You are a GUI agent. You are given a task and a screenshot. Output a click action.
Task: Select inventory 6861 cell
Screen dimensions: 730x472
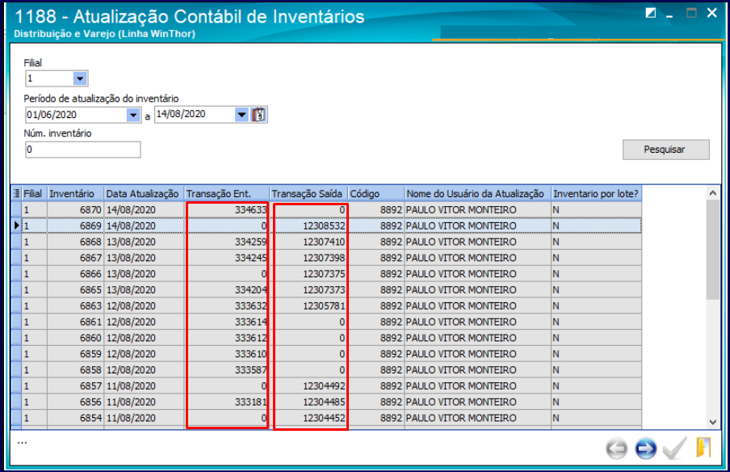tap(75, 322)
